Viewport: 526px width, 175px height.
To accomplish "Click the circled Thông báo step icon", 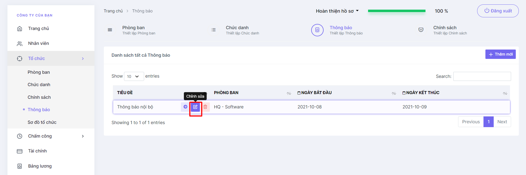I will pyautogui.click(x=317, y=30).
